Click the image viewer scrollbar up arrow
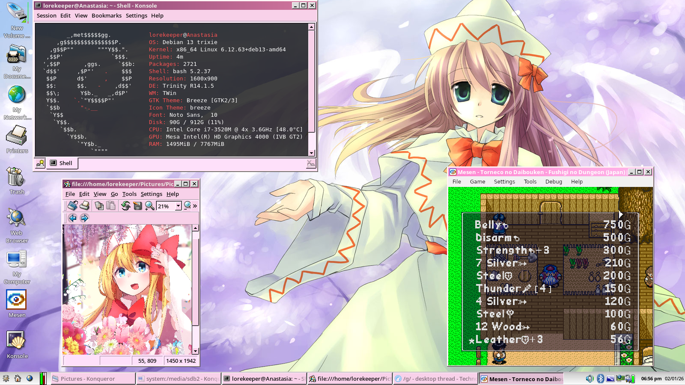Screen dimensions: 685x385 [195, 228]
